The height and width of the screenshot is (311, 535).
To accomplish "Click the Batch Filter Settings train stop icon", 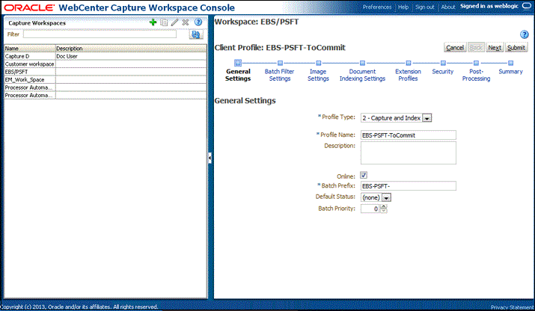I will point(280,63).
